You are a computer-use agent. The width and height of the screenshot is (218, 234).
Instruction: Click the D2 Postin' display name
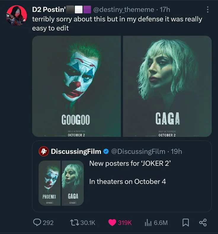(x=49, y=10)
